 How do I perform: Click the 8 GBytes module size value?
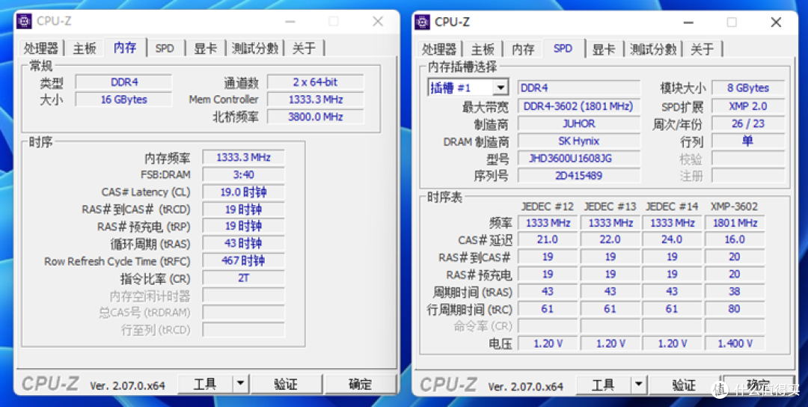[x=747, y=88]
